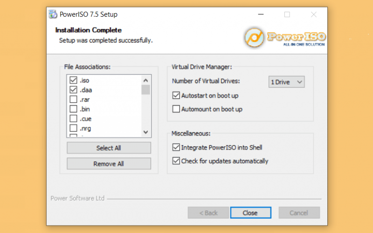Click 'Setup was completed successfully.' text

106,41
